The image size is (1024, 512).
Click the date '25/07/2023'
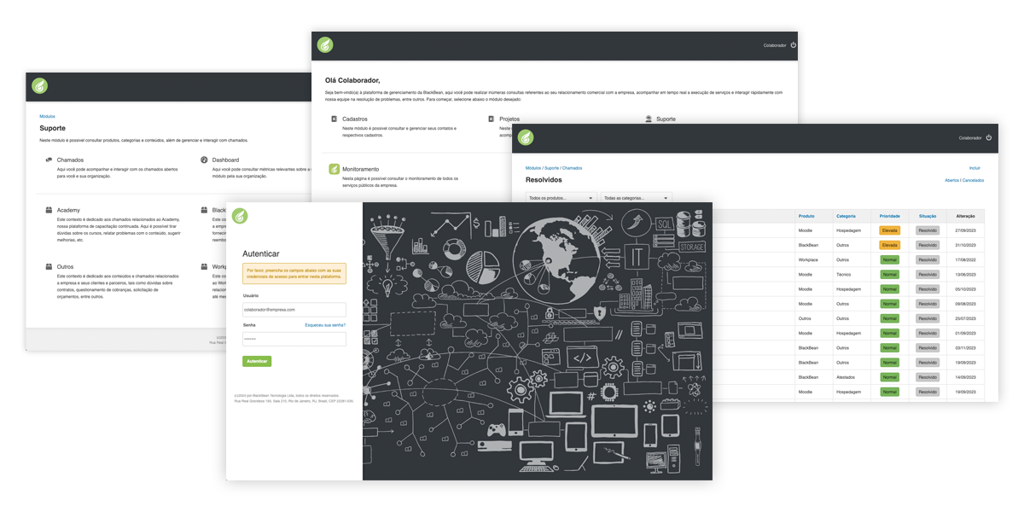[966, 318]
